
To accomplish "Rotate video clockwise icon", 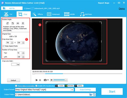I will coord(8,23).
